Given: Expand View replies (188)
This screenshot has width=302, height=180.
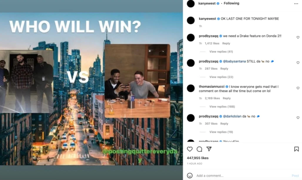Looking at the screenshot, I should pyautogui.click(x=222, y=106).
